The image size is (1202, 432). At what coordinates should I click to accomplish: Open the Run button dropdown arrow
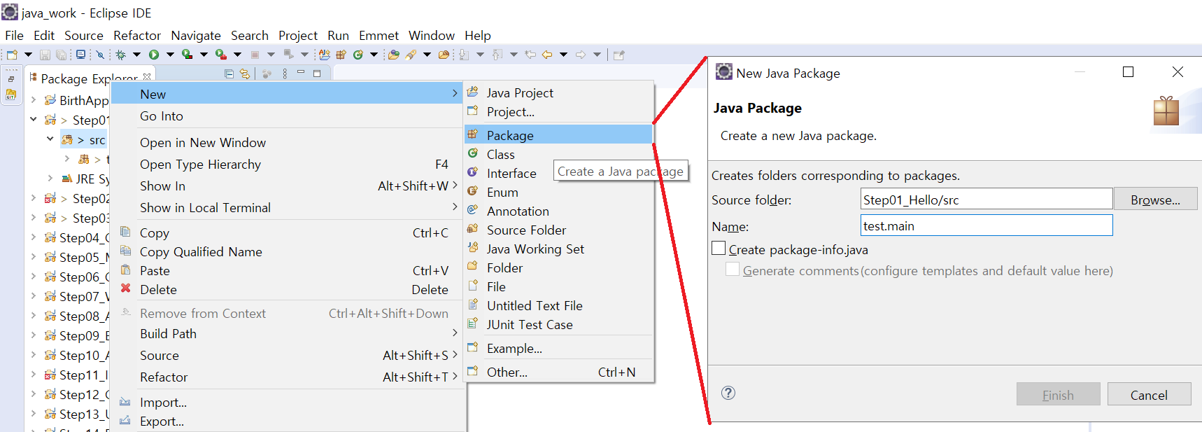170,55
